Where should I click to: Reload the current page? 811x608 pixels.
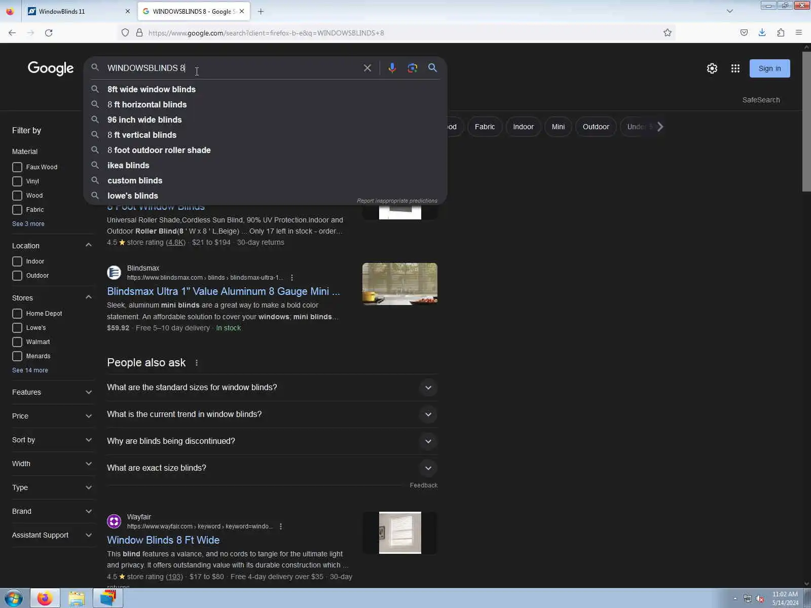[x=49, y=33]
